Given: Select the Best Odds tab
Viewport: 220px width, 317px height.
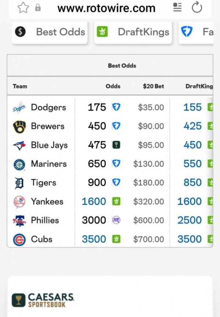Looking at the screenshot, I should pos(50,32).
